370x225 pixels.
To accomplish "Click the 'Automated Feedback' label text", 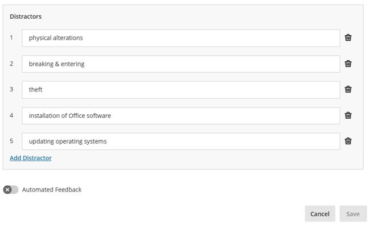I will [x=52, y=190].
